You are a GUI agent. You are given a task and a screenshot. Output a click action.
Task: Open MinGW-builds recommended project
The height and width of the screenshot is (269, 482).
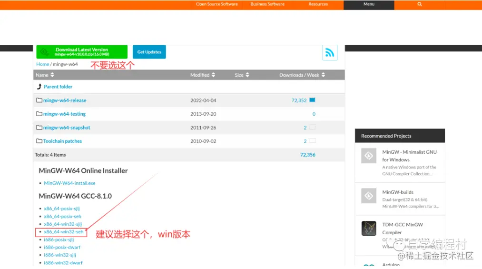398,192
